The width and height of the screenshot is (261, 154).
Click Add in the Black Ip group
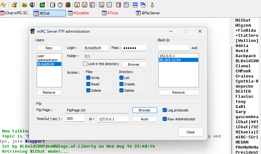194,48
